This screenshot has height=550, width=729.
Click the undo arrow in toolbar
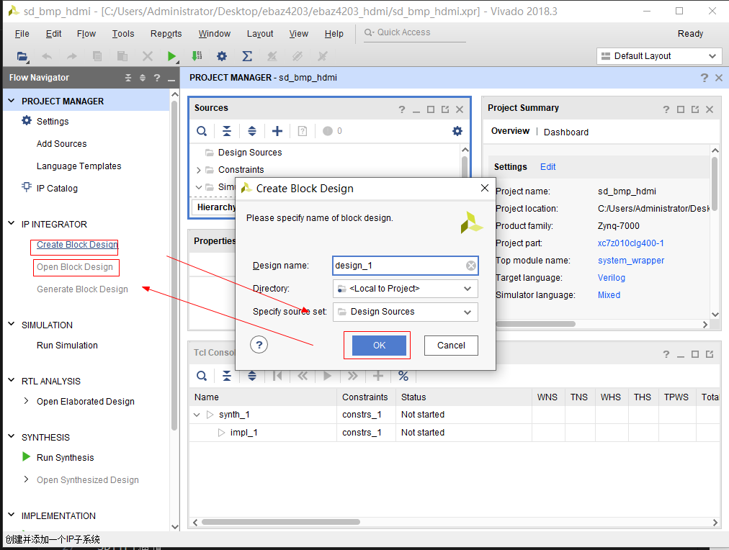[x=47, y=56]
